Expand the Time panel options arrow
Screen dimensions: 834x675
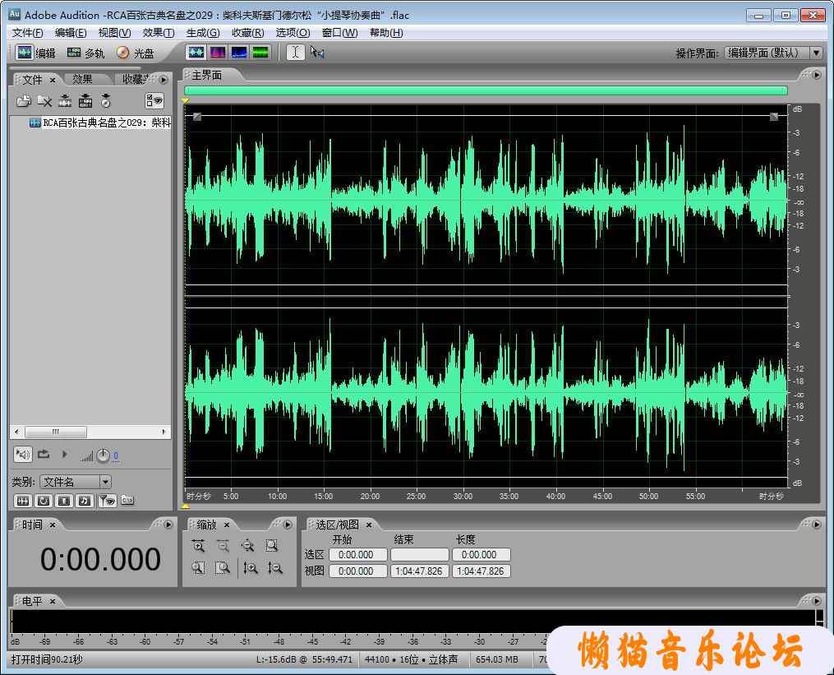[x=168, y=525]
